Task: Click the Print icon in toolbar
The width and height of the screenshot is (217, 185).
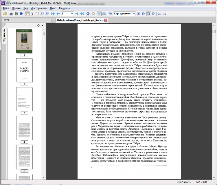Action: [11, 14]
